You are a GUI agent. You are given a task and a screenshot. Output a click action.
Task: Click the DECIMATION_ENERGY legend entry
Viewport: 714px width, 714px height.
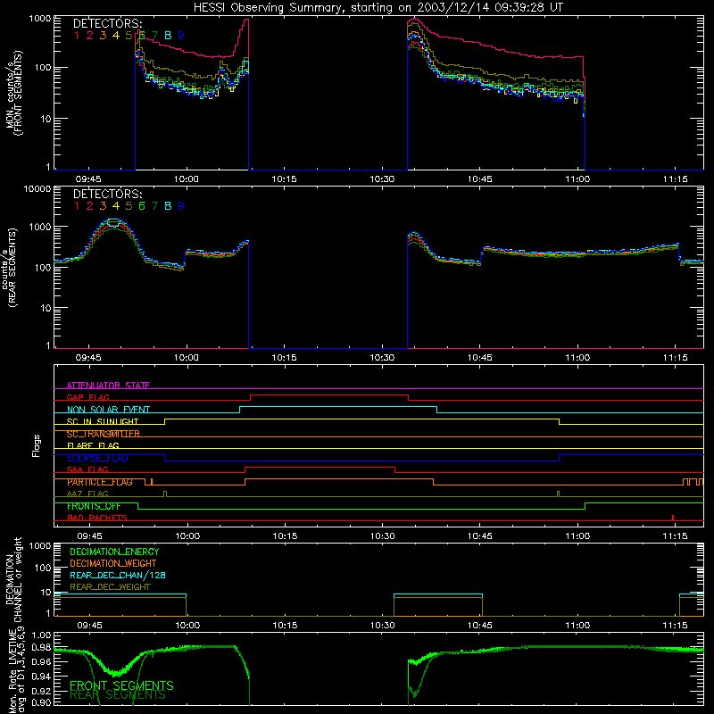114,552
